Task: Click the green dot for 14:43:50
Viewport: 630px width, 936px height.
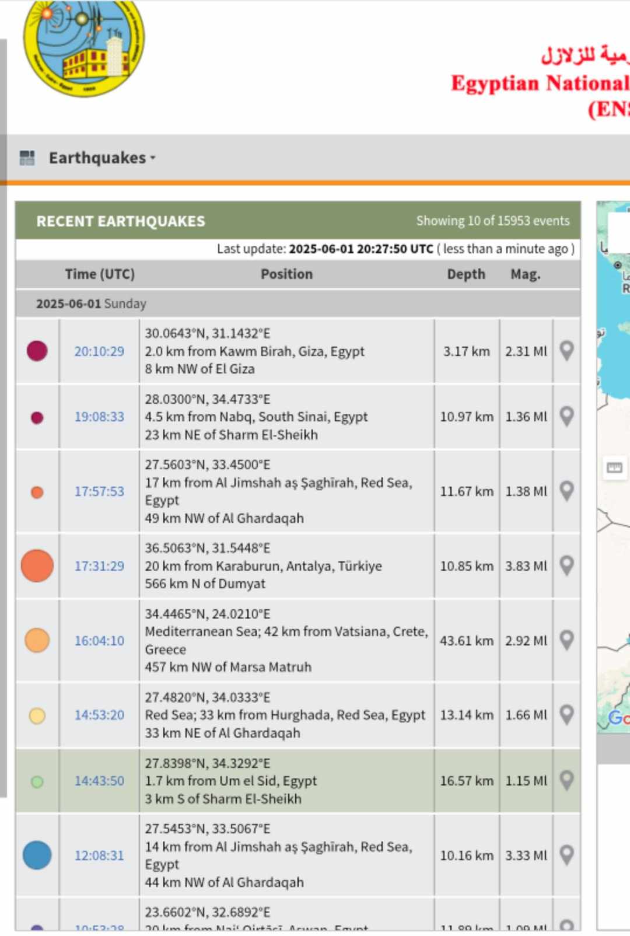Action: pyautogui.click(x=37, y=781)
